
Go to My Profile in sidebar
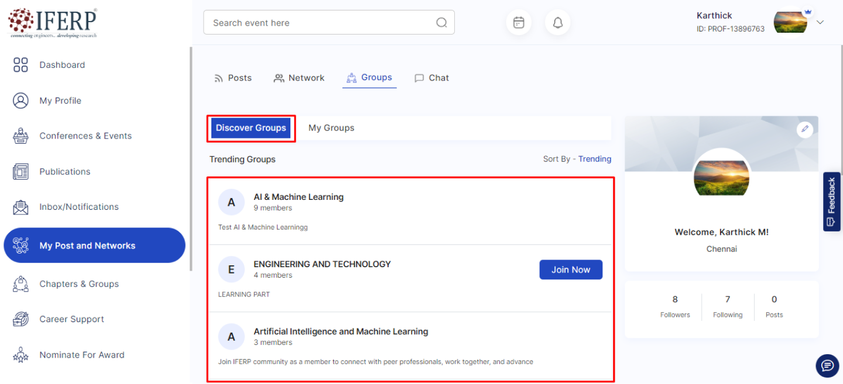[x=60, y=101]
